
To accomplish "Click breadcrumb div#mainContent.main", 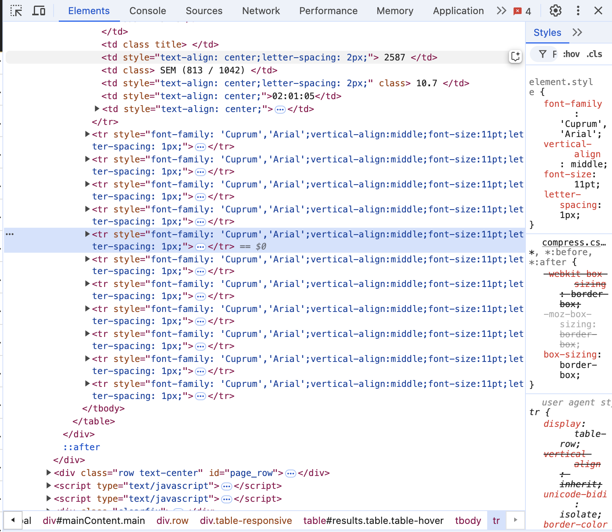I will [94, 521].
